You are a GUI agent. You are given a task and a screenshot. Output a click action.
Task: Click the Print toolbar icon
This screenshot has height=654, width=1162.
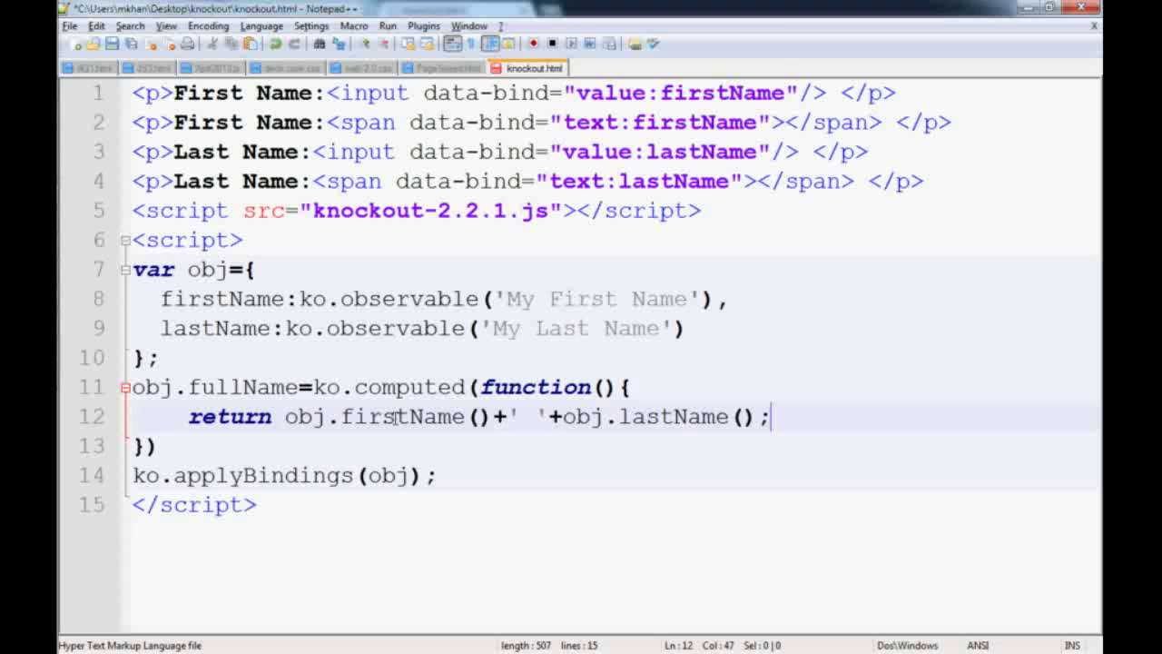(187, 44)
